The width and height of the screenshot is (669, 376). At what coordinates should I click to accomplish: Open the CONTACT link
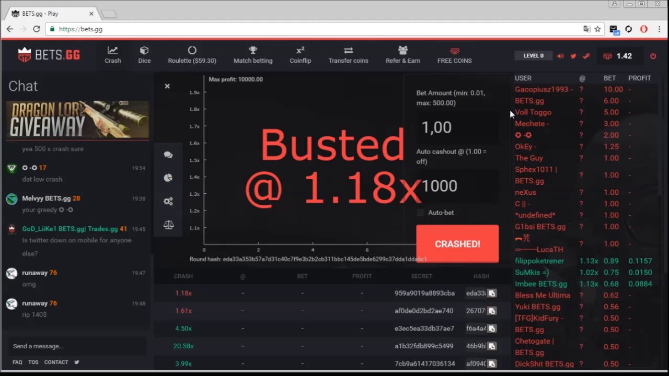[56, 362]
